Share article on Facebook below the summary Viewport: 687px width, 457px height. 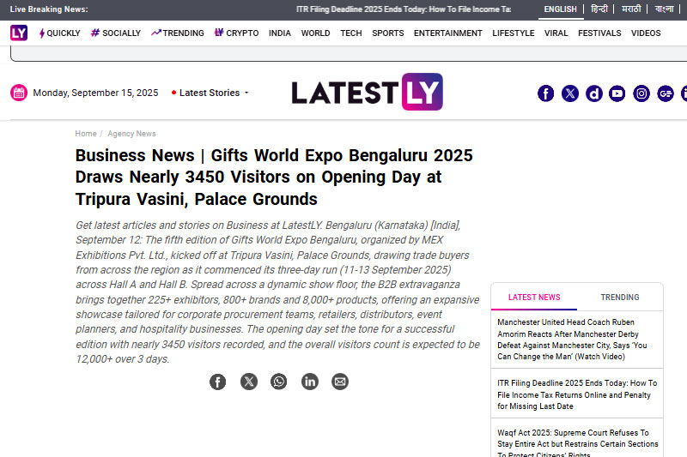218,382
